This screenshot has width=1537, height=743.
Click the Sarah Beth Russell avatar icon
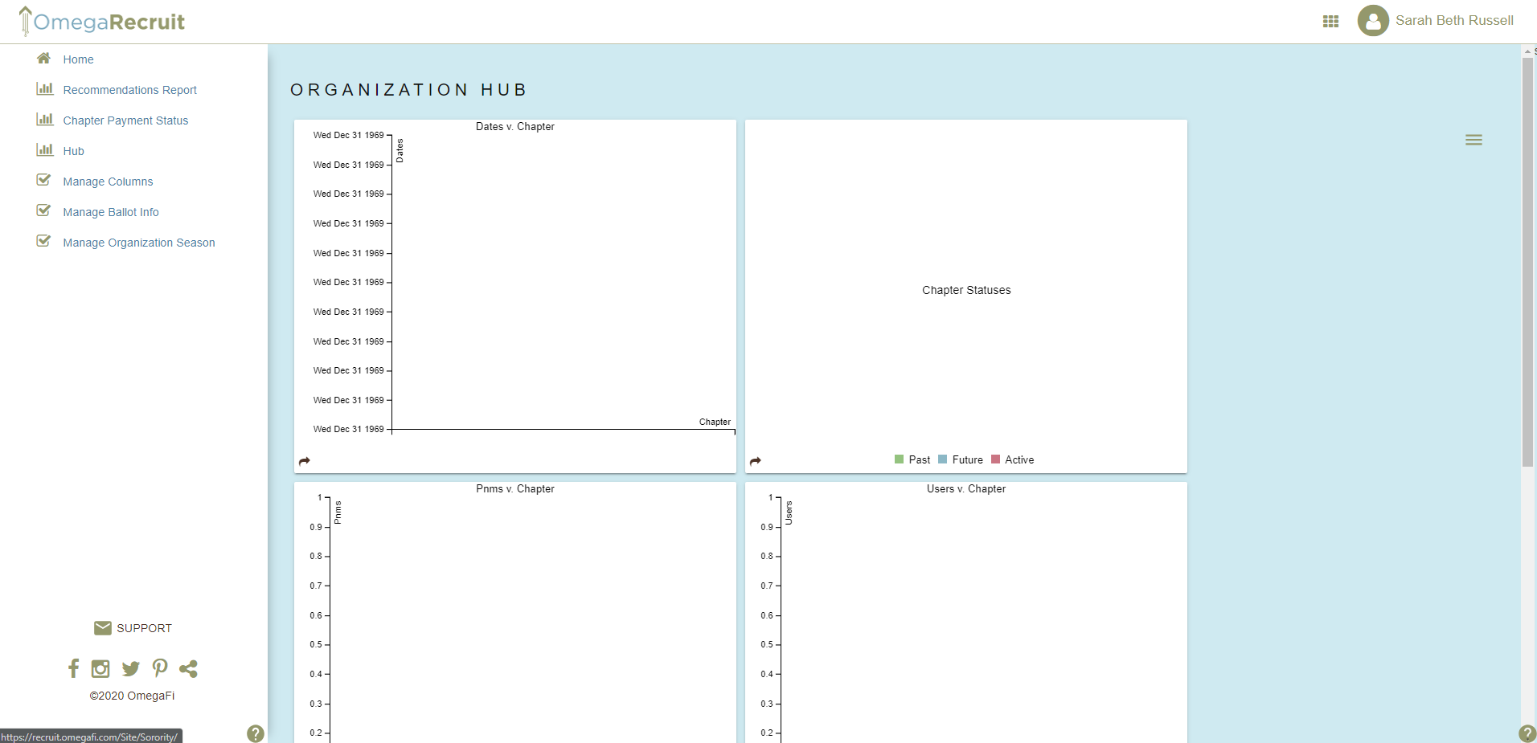[1373, 20]
